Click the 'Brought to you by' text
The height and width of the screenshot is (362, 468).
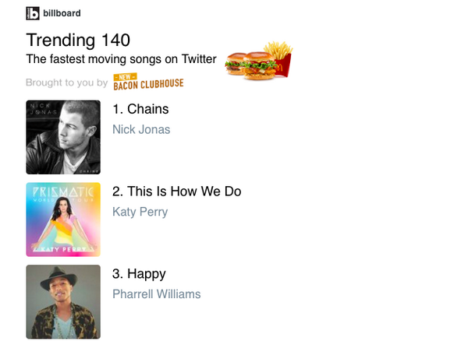(x=66, y=83)
